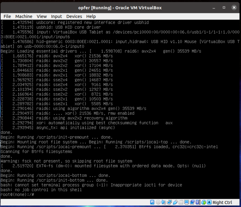Image resolution: width=241 pixels, height=207 pixels.
Task: Open the Help menu
Action: (91, 16)
